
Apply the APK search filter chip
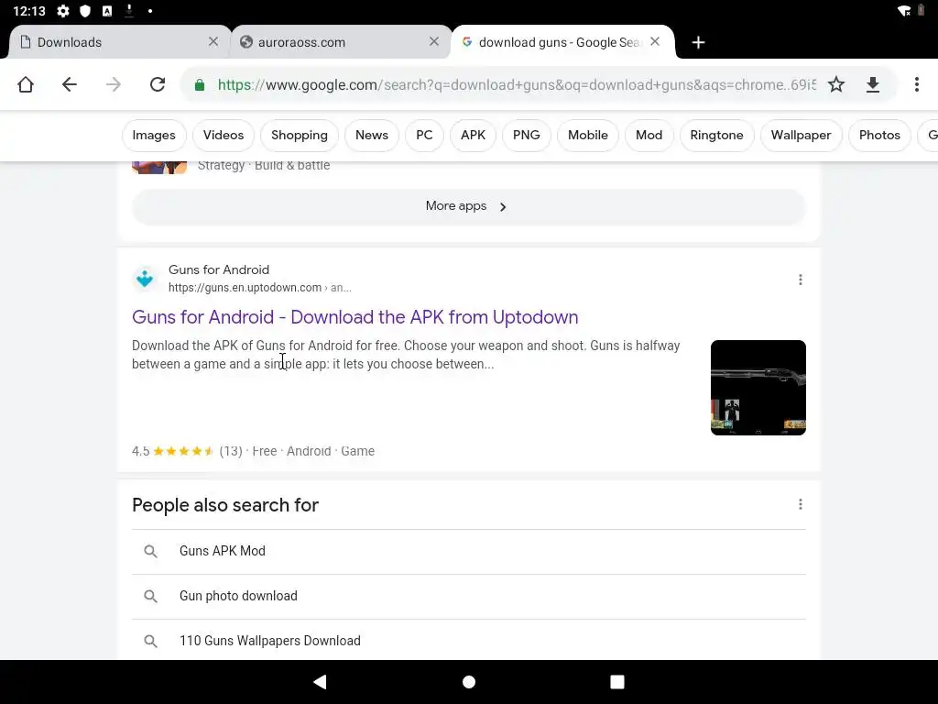pyautogui.click(x=473, y=136)
